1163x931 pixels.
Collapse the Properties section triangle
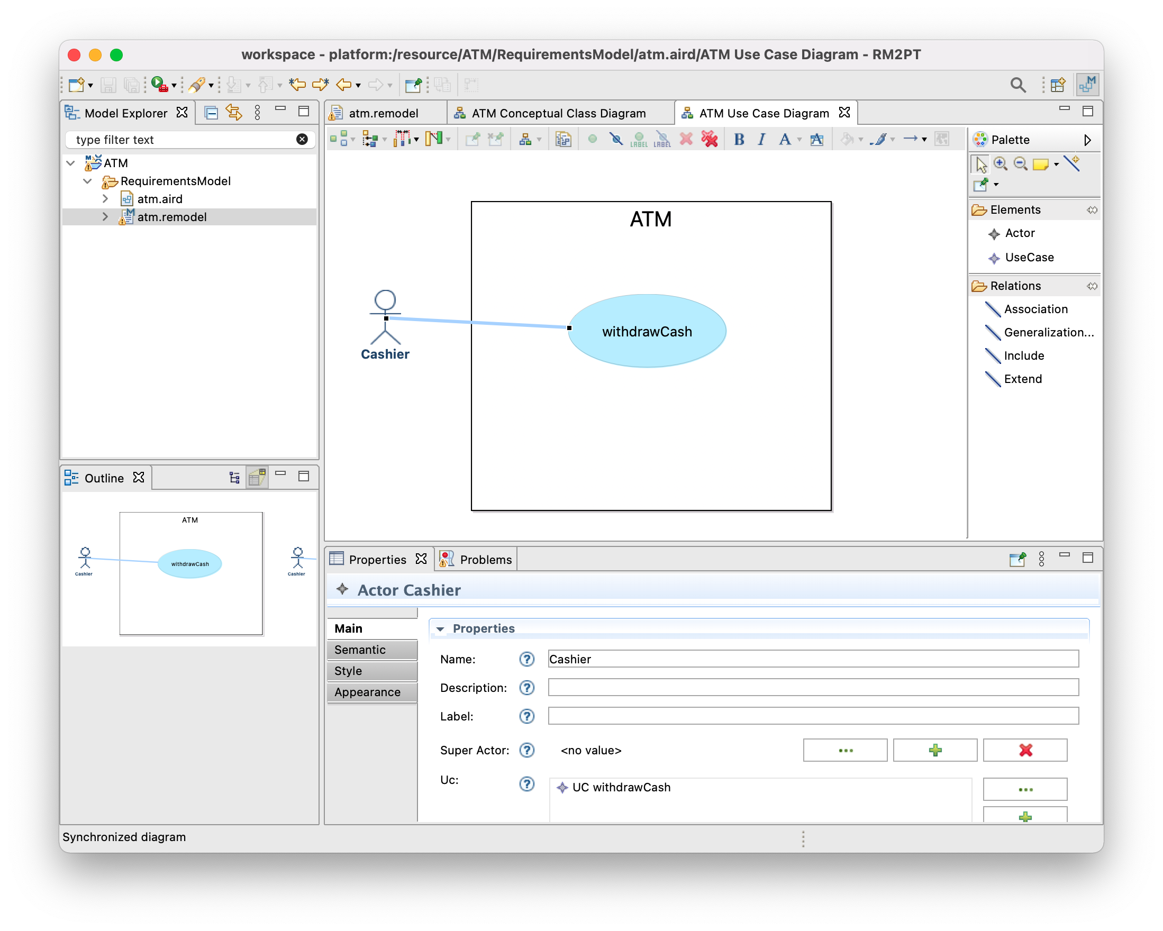point(440,629)
